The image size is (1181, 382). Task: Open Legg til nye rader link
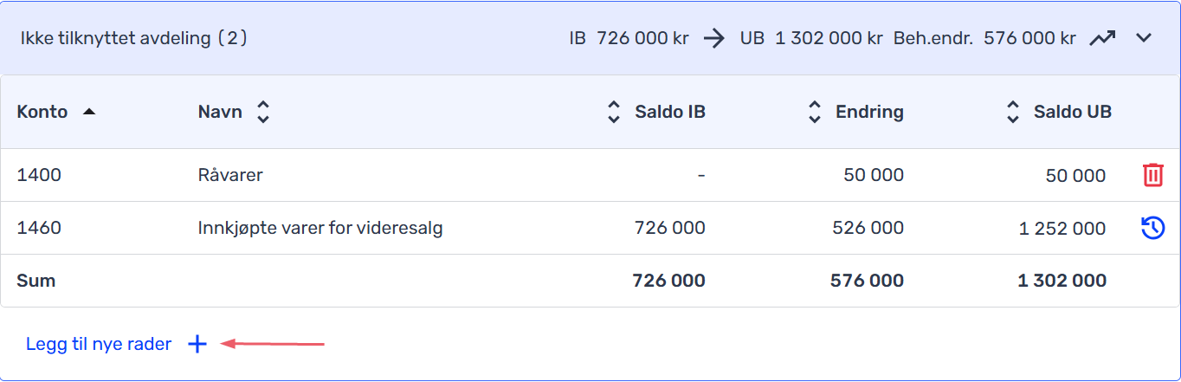pyautogui.click(x=99, y=345)
